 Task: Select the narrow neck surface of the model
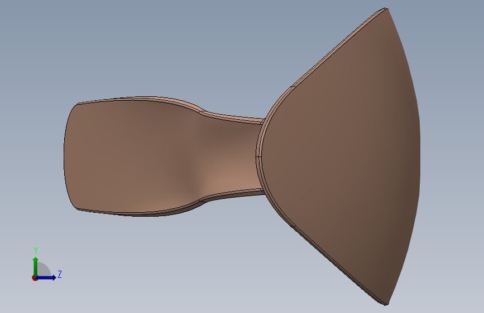click(230, 155)
